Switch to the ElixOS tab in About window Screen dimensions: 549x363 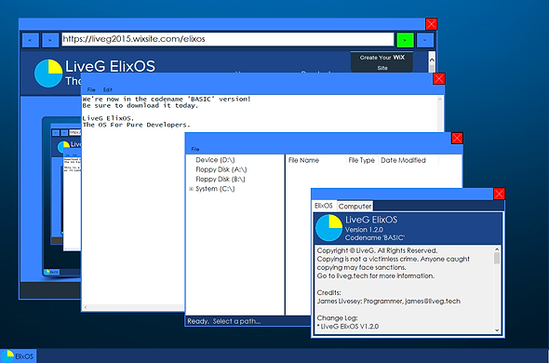(x=323, y=206)
